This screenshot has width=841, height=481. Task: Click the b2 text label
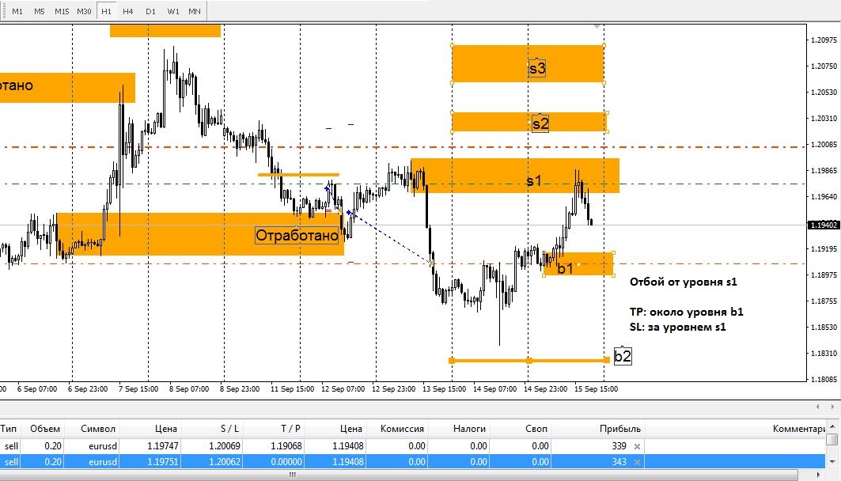pos(623,356)
